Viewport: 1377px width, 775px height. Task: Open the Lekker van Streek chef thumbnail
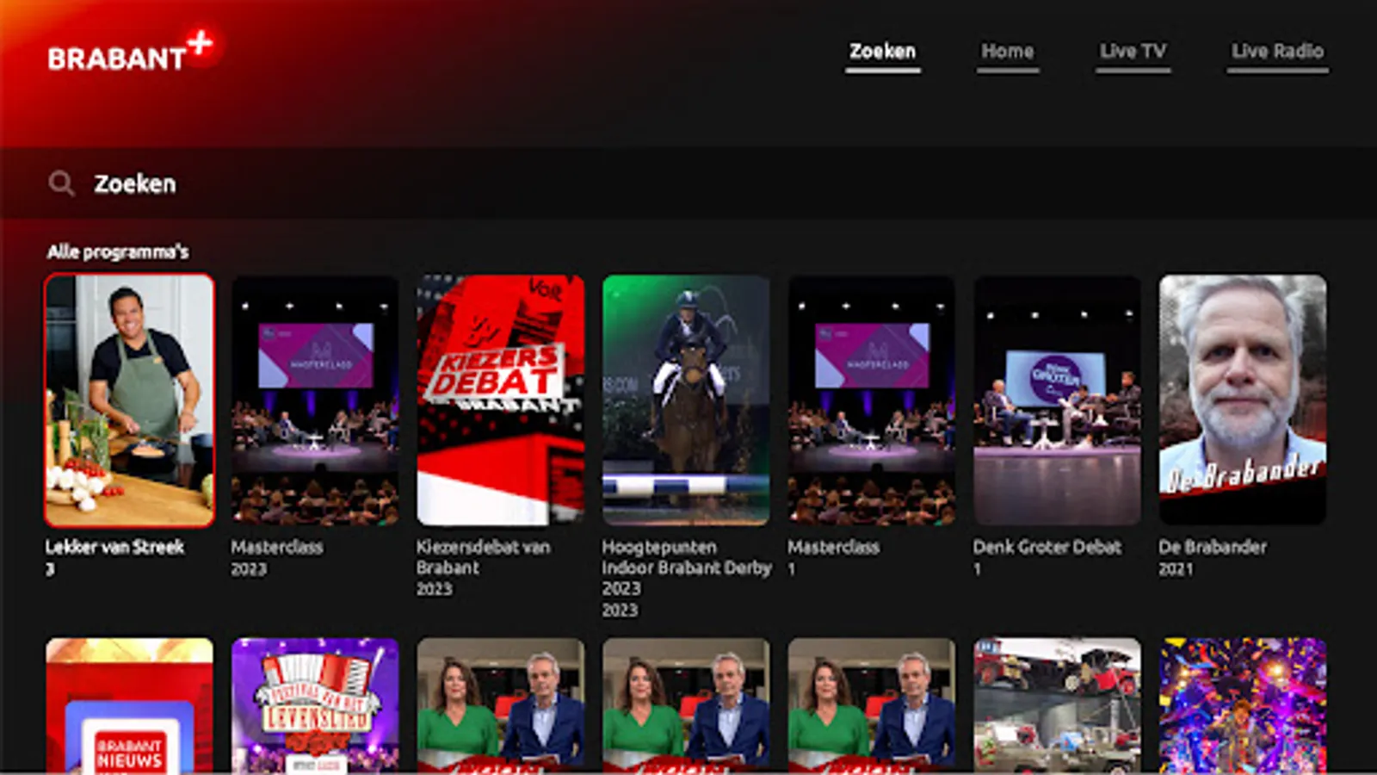129,400
